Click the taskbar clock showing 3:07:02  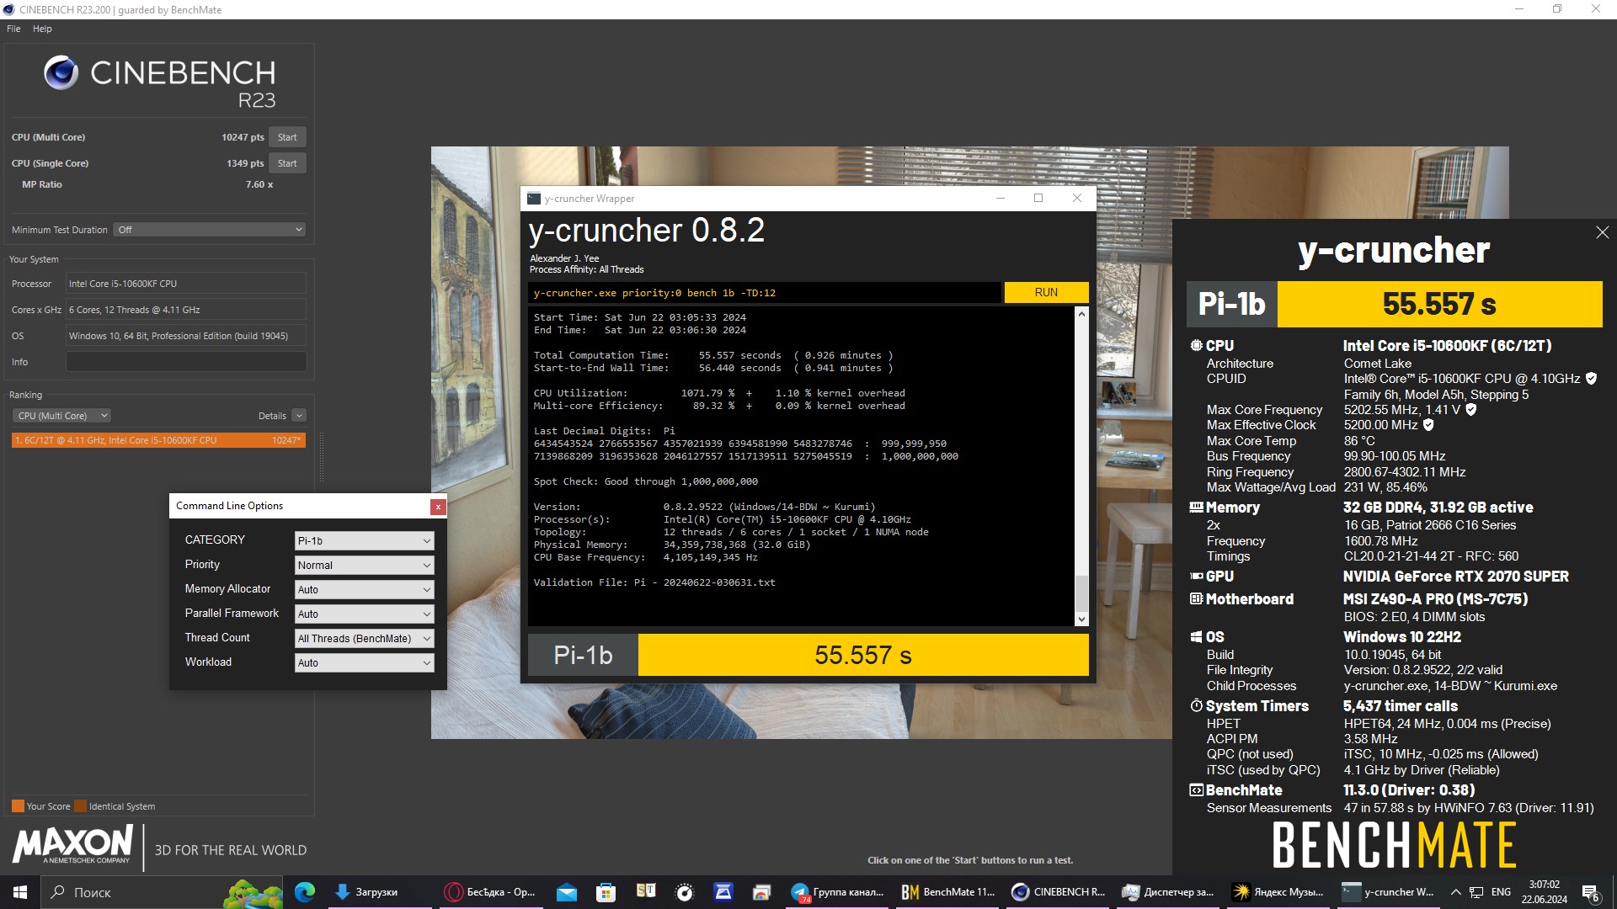point(1545,892)
